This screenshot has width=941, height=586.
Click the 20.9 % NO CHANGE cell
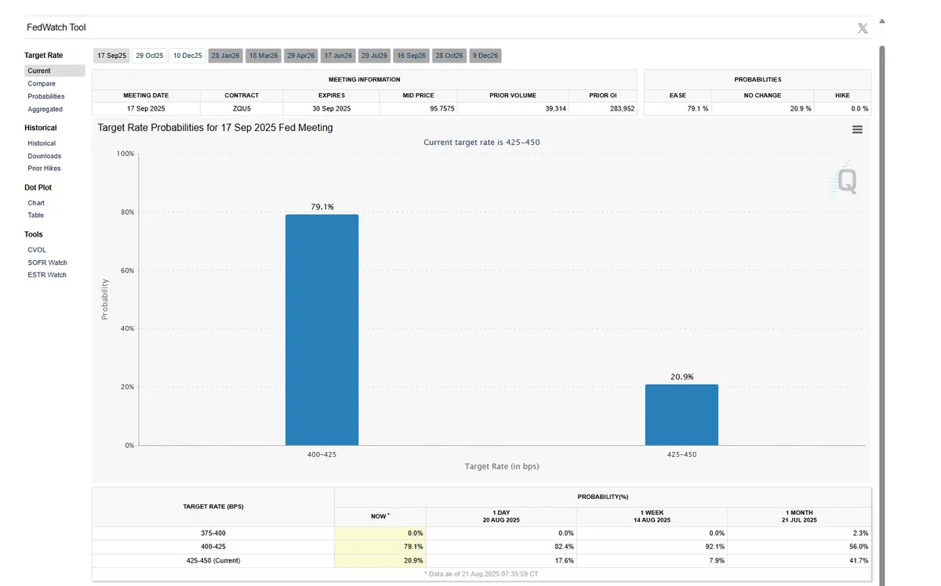point(763,108)
